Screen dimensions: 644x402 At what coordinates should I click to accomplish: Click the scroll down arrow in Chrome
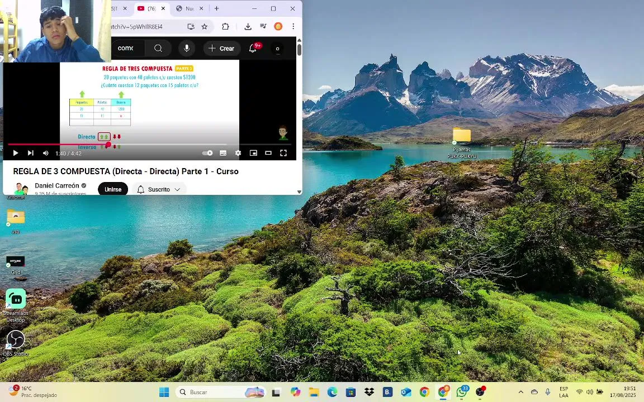point(299,192)
